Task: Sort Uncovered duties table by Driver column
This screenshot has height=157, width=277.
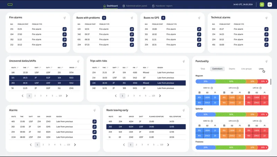Action: (76, 68)
